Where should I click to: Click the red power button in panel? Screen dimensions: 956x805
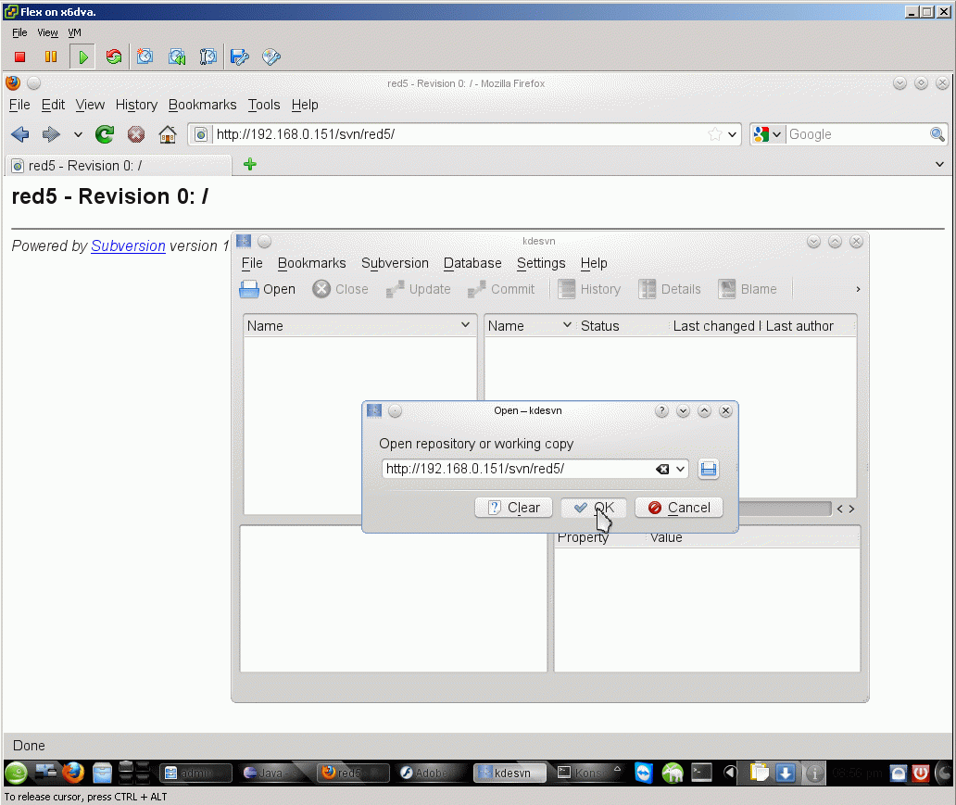click(920, 773)
